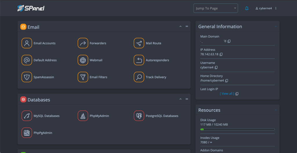Image resolution: width=297 pixels, height=153 pixels.
Task: Open the MySQL Databases link text
Action: [47, 116]
